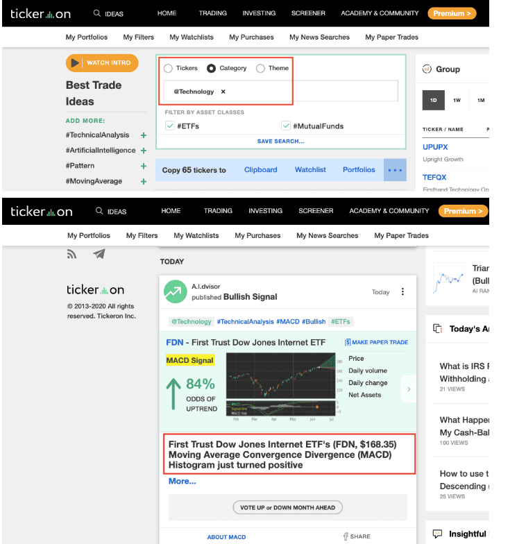This screenshot has width=526, height=544.
Task: Click the #Bullish hashtag
Action: coord(314,322)
